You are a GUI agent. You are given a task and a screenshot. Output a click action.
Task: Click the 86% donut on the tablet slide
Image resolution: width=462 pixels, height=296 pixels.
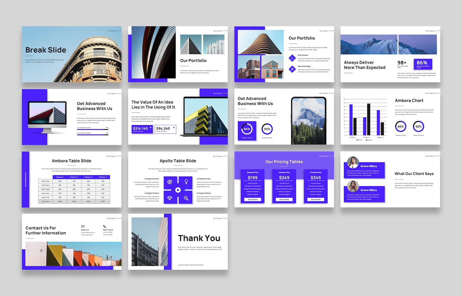tap(247, 129)
